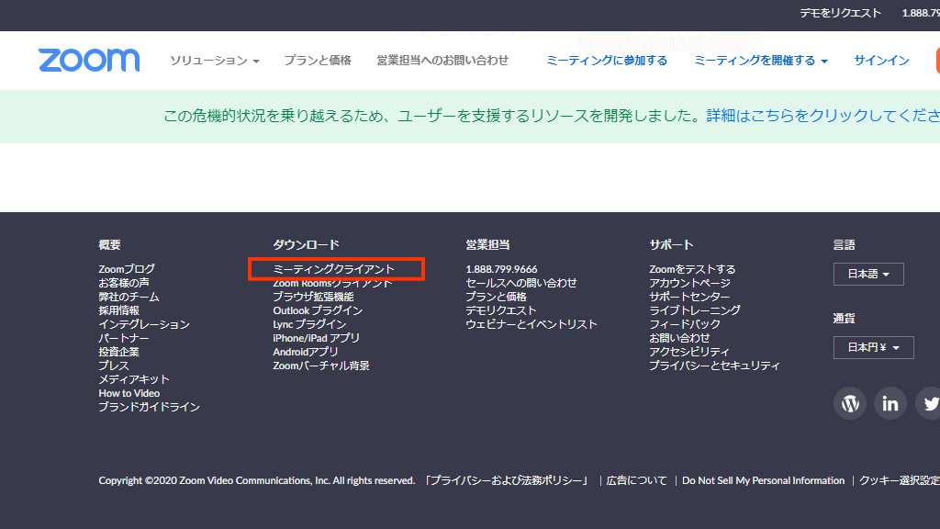This screenshot has width=940, height=529.
Task: Open iPhone/iPad アプリ link
Action: click(316, 338)
